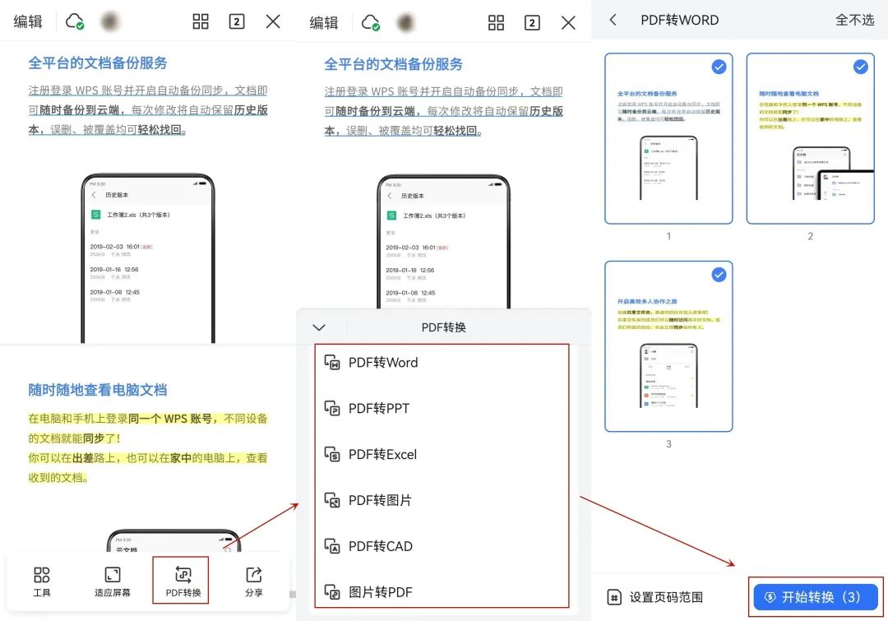
Task: Uncheck the page 2 checkmark
Action: click(860, 67)
